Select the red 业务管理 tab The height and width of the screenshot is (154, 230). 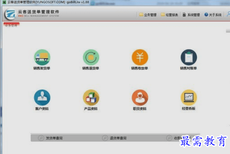pos(11,25)
